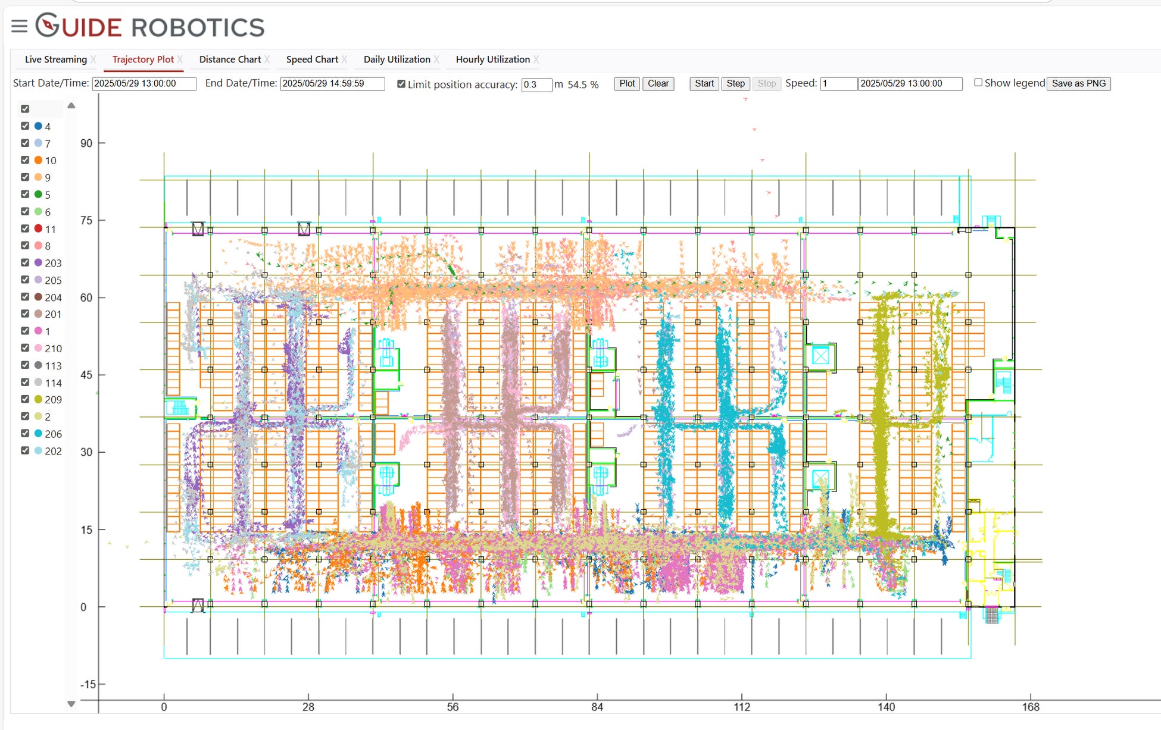The height and width of the screenshot is (730, 1161).
Task: Close the Speed Chart tab X
Action: point(344,59)
